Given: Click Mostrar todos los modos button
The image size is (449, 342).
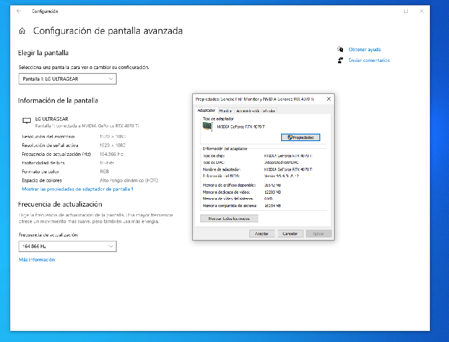Looking at the screenshot, I should tap(229, 219).
